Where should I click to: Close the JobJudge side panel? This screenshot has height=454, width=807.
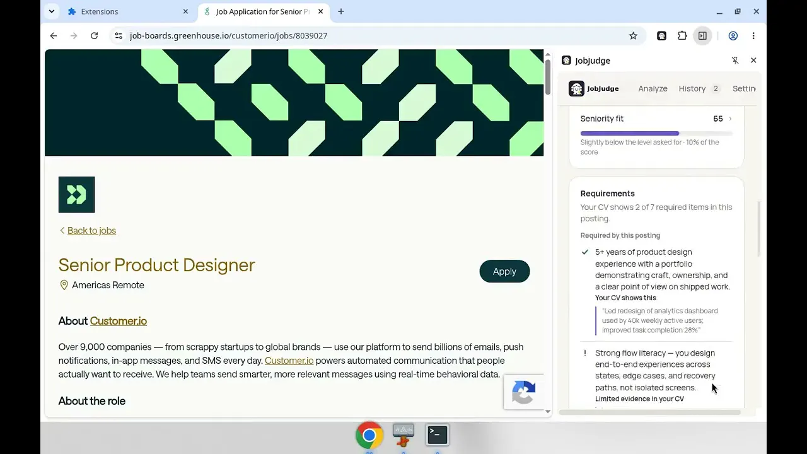coord(753,61)
